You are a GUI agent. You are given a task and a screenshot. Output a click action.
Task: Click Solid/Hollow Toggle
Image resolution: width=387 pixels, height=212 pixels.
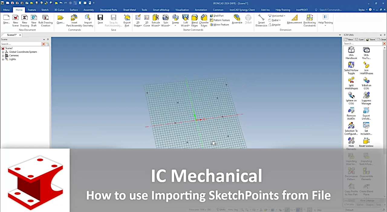pos(351,68)
